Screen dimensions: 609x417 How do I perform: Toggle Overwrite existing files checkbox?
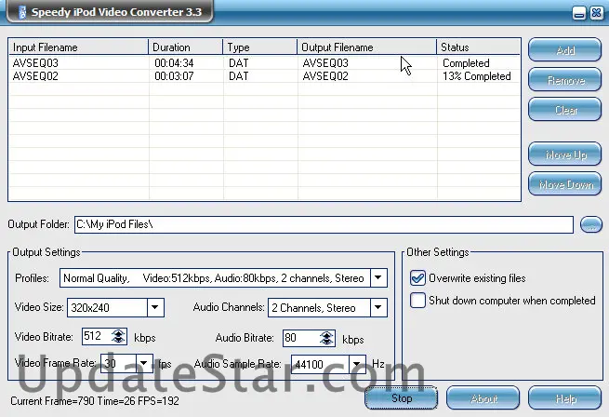coord(418,277)
